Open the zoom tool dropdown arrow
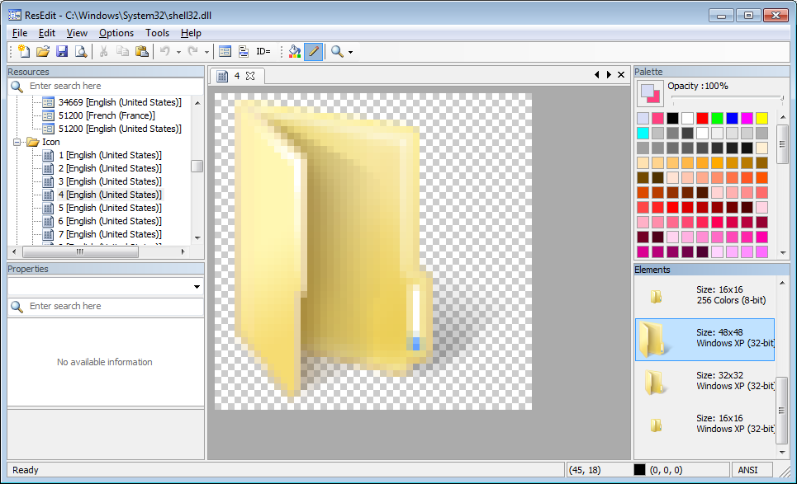797x484 pixels. [351, 52]
